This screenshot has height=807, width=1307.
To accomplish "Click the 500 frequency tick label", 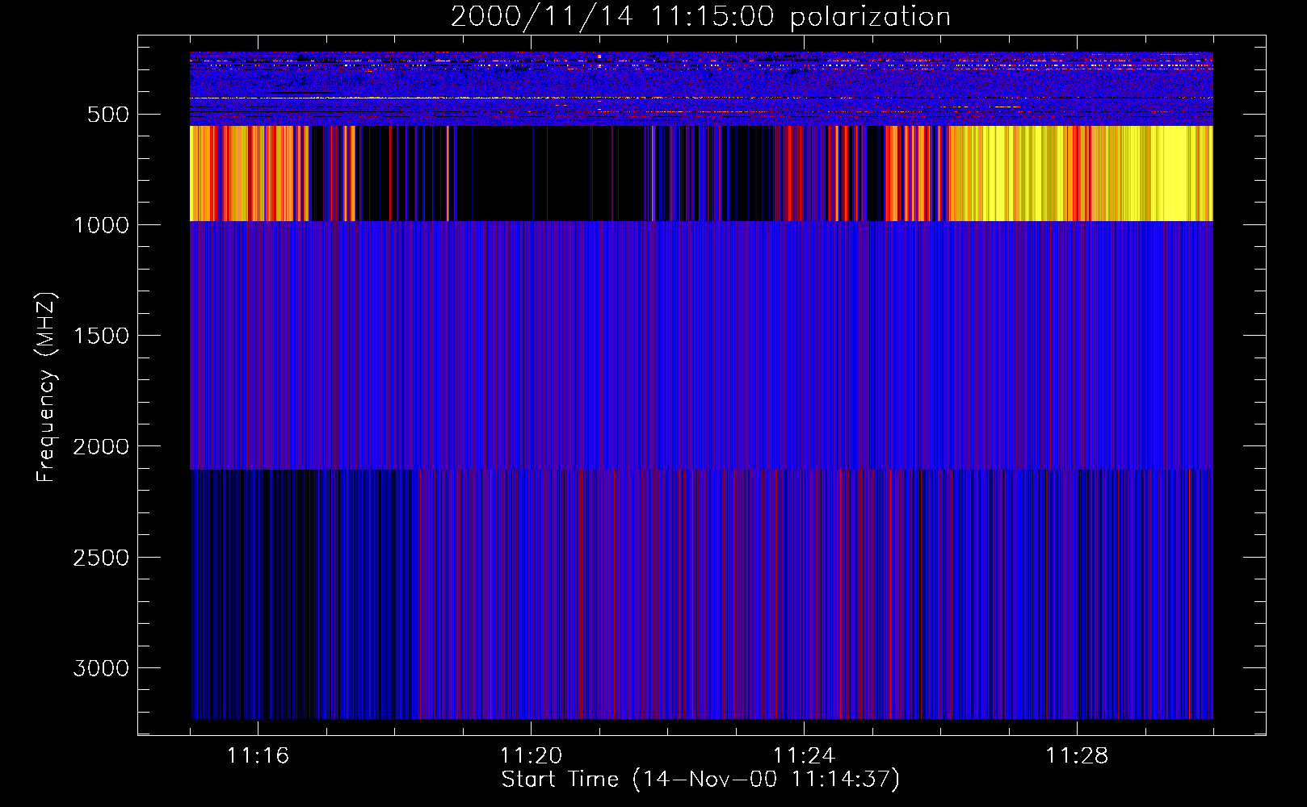I will click(x=107, y=115).
